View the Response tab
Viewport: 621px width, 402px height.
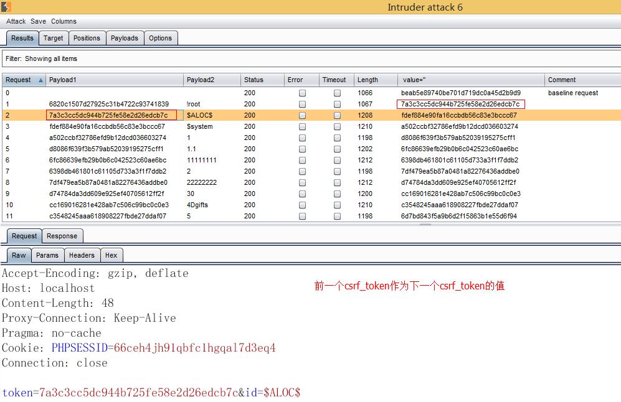coord(62,236)
